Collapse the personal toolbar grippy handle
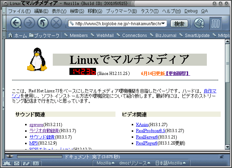Screen dimensions: 232x168 tap(4, 35)
